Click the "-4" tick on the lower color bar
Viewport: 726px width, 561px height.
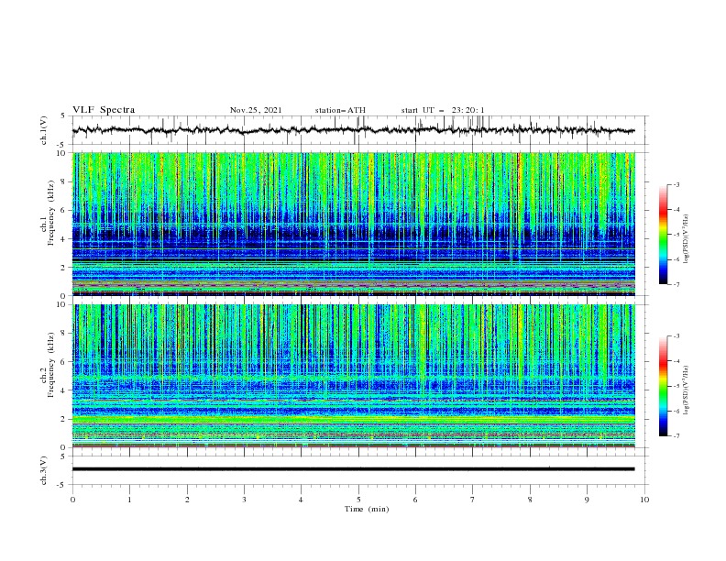pos(676,361)
